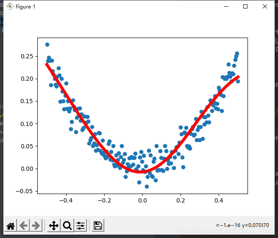Click the Figure 1 matplotlib window icon

click(x=10, y=6)
